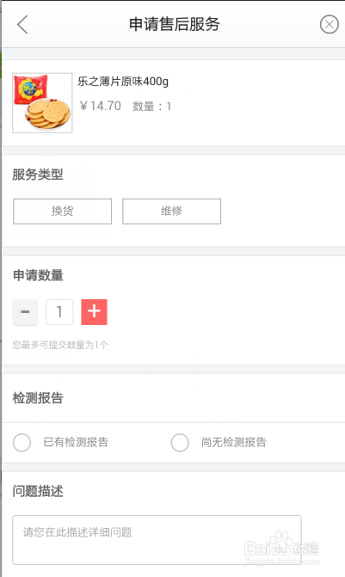Increase quantity with the red plus button
The height and width of the screenshot is (577, 345).
click(x=95, y=312)
